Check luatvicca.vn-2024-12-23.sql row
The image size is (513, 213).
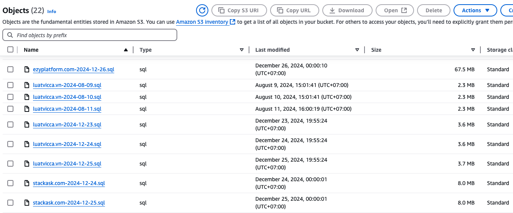[10, 125]
